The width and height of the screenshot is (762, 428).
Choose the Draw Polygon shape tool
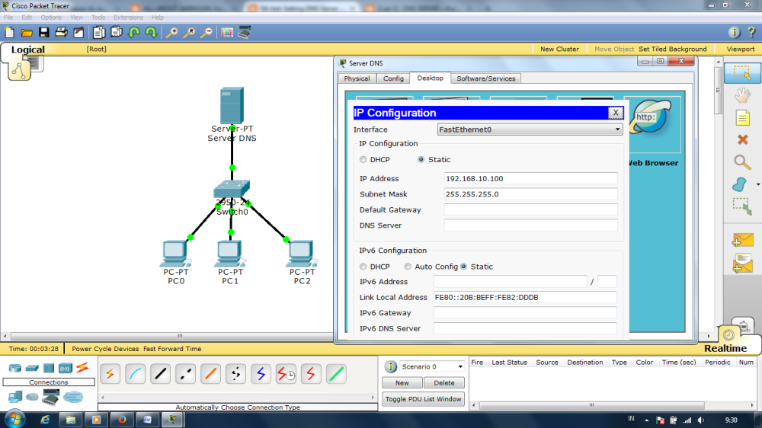pos(739,184)
